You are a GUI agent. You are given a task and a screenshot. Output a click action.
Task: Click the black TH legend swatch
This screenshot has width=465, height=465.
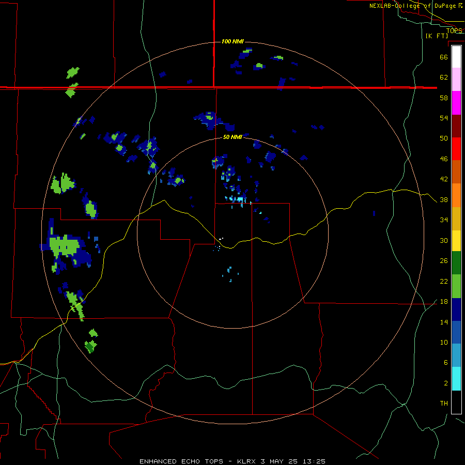[x=456, y=402]
